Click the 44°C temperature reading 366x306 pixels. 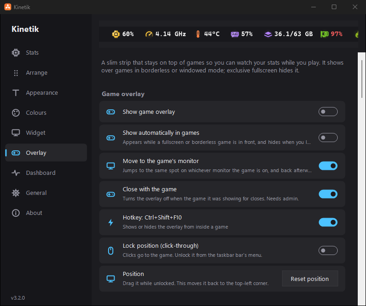pyautogui.click(x=212, y=34)
